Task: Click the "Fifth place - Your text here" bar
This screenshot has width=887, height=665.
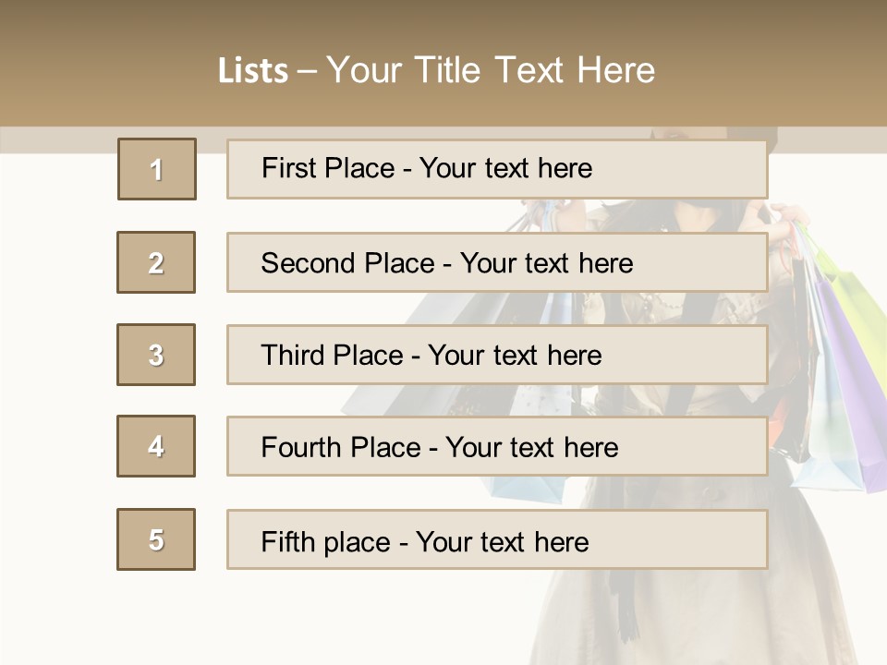Action: tap(496, 539)
